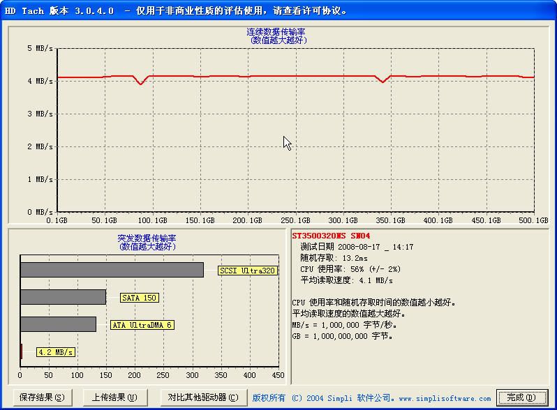Screen dimensions: 557x410
Task: Click the red line dip near 100GB
Action: point(141,83)
